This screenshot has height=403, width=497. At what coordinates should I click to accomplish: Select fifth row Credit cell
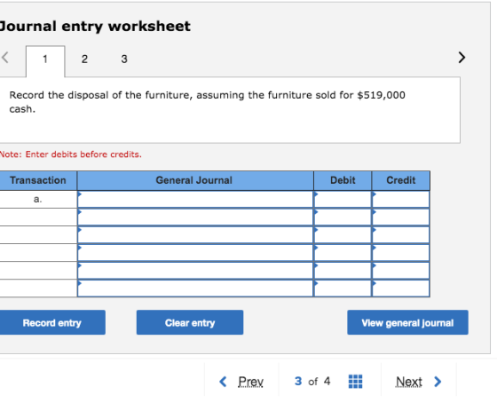click(401, 271)
